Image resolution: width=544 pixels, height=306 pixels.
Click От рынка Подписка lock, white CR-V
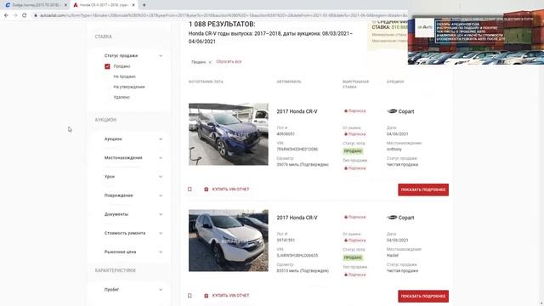tap(354, 240)
